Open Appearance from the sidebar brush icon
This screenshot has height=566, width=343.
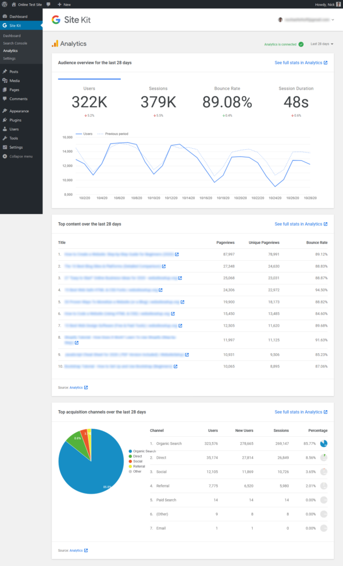click(x=5, y=111)
